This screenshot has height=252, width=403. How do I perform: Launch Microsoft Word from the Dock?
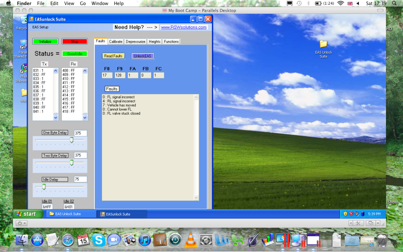coord(222,240)
